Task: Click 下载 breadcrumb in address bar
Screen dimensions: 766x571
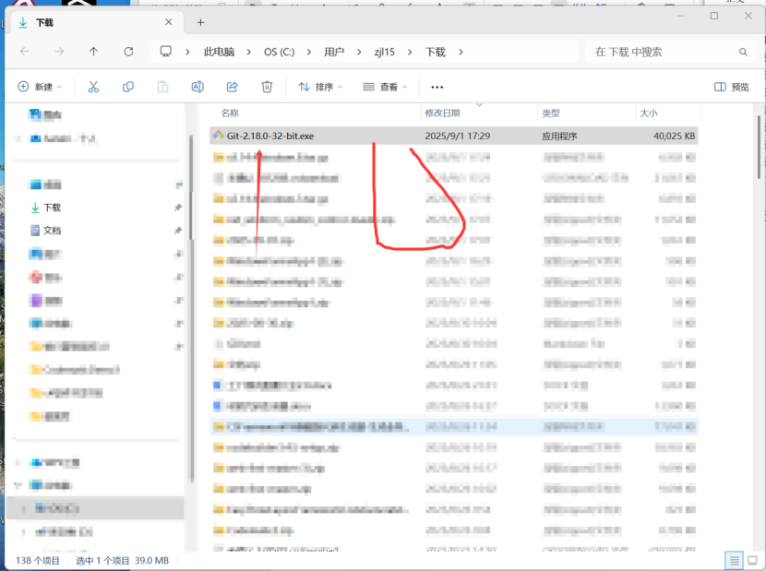Action: click(435, 52)
